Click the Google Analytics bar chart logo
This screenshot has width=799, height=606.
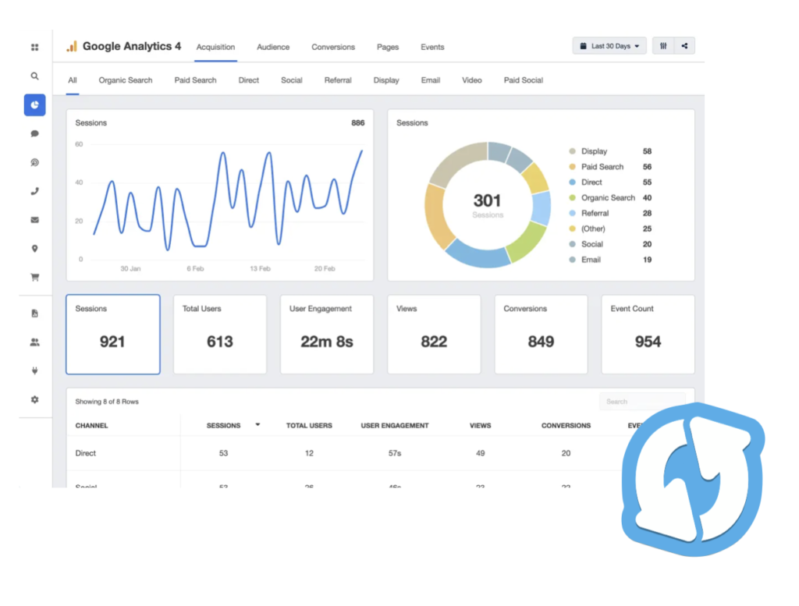pos(71,46)
